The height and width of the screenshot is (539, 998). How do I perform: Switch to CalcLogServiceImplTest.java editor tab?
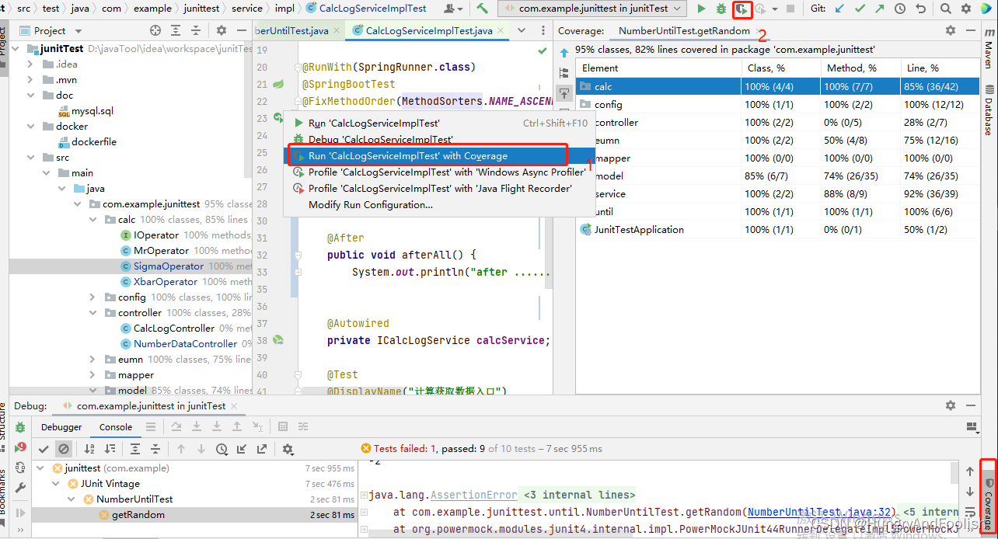(429, 31)
